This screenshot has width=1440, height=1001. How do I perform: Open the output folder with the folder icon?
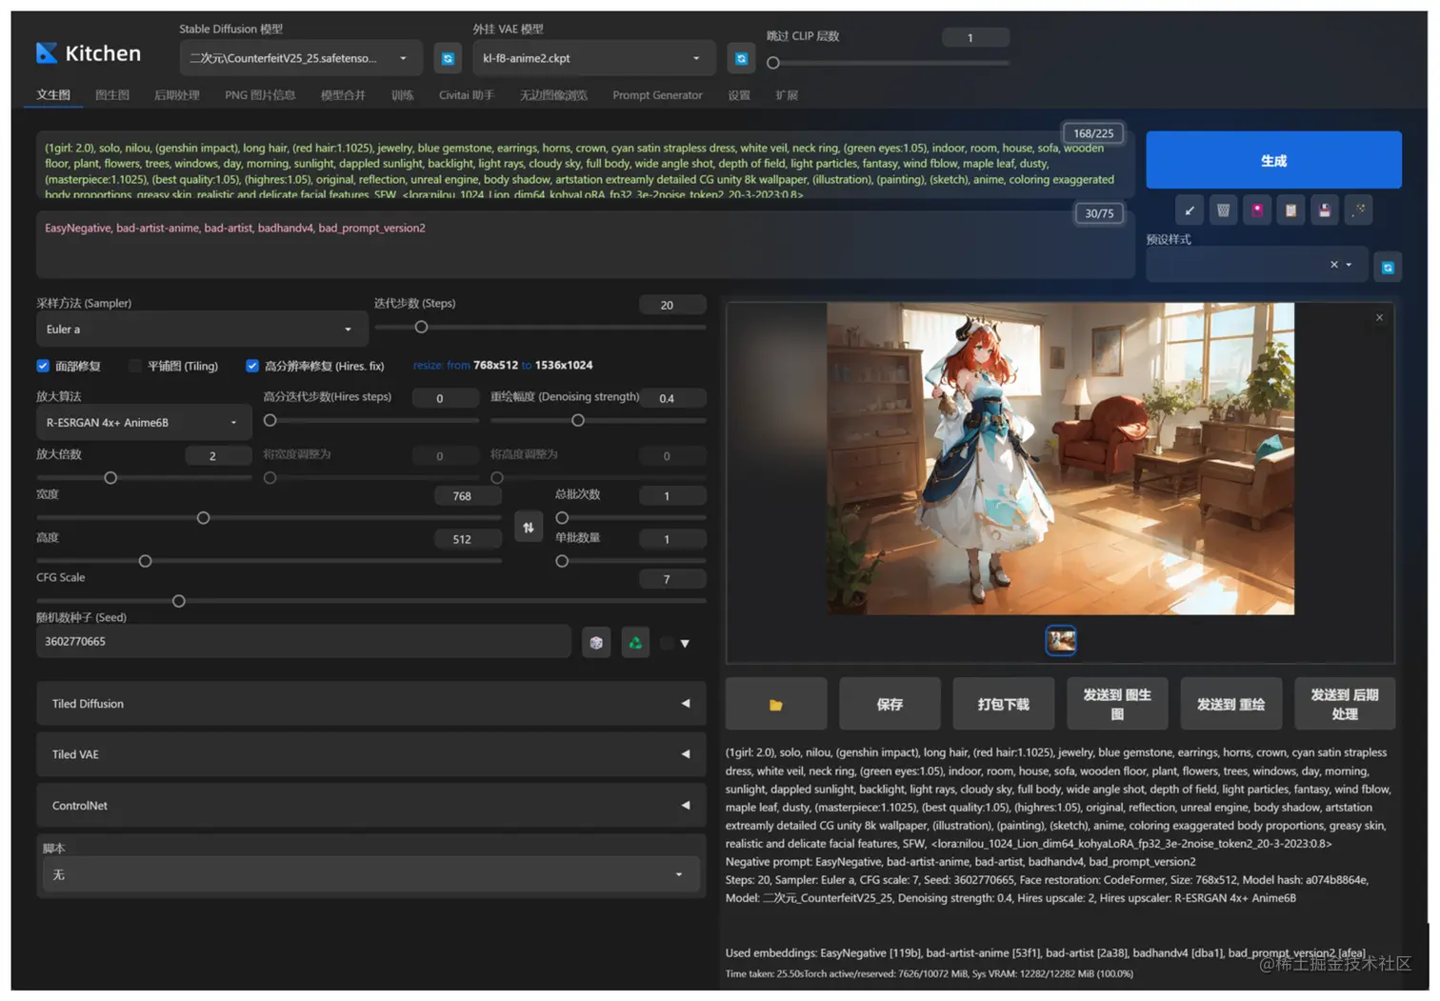[x=776, y=705]
